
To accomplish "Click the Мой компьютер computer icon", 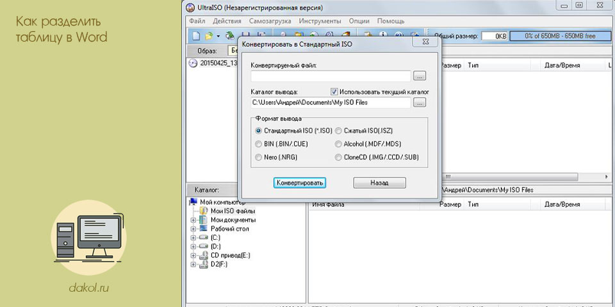I will [x=193, y=202].
